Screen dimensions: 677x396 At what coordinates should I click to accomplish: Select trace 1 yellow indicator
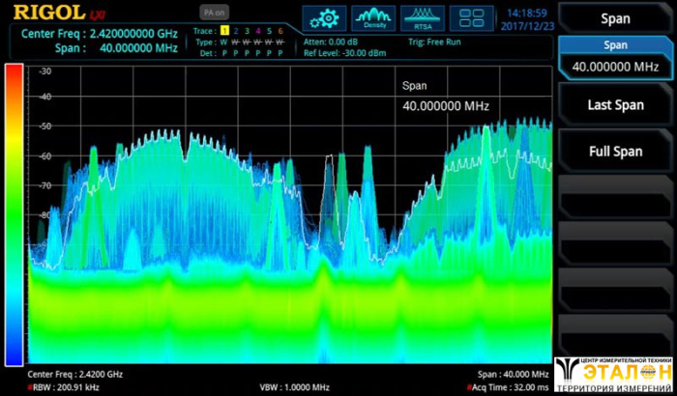[223, 32]
